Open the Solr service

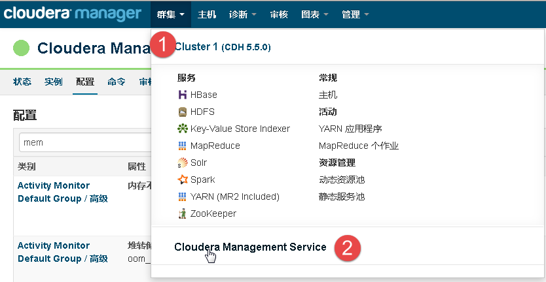click(x=198, y=163)
